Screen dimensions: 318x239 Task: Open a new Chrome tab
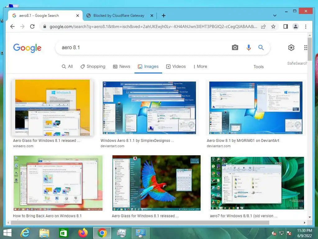point(163,16)
